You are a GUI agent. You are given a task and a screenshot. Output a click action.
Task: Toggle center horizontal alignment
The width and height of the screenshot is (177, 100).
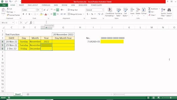[54, 14]
